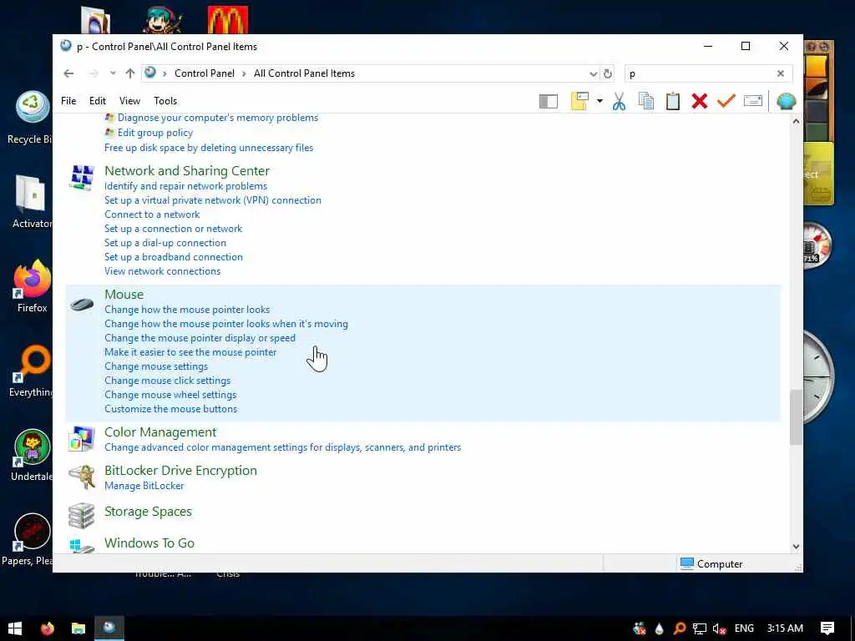
Task: Open Change how the mouse pointer looks
Action: click(187, 310)
